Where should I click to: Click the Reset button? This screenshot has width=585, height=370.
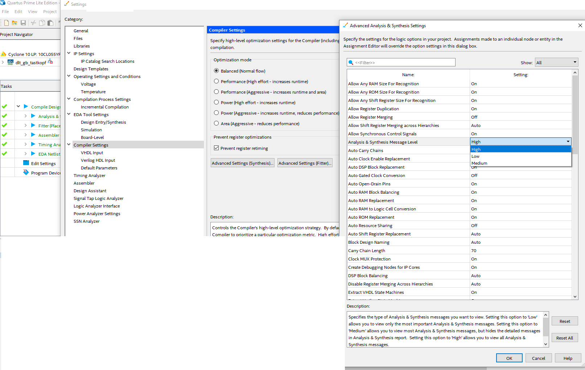coord(565,321)
